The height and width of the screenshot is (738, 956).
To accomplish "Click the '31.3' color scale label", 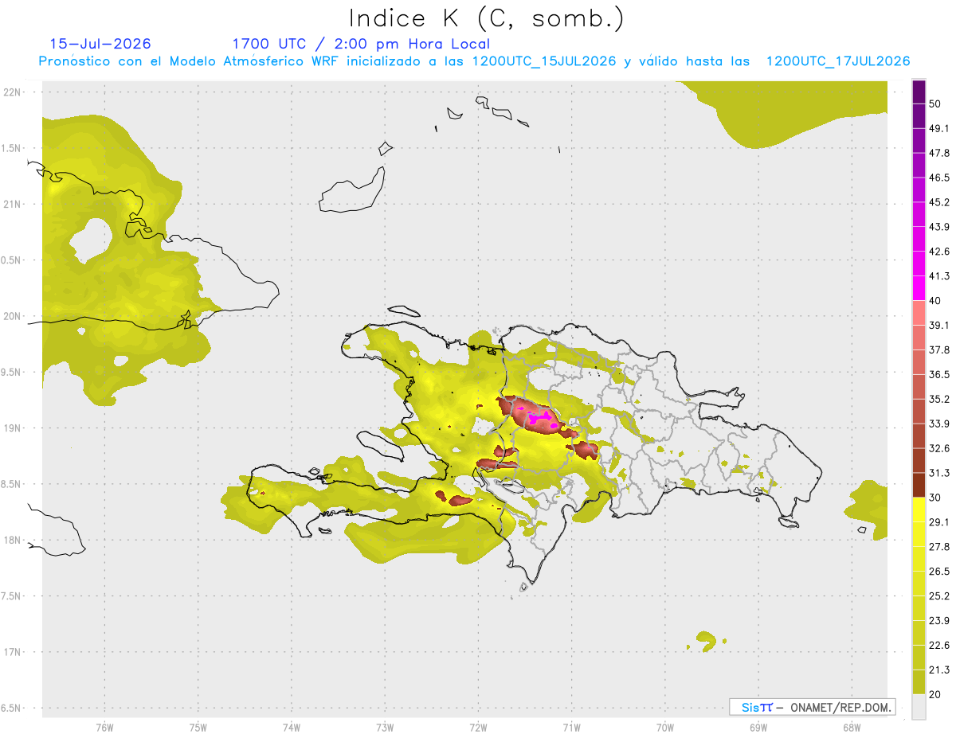I will (x=939, y=473).
